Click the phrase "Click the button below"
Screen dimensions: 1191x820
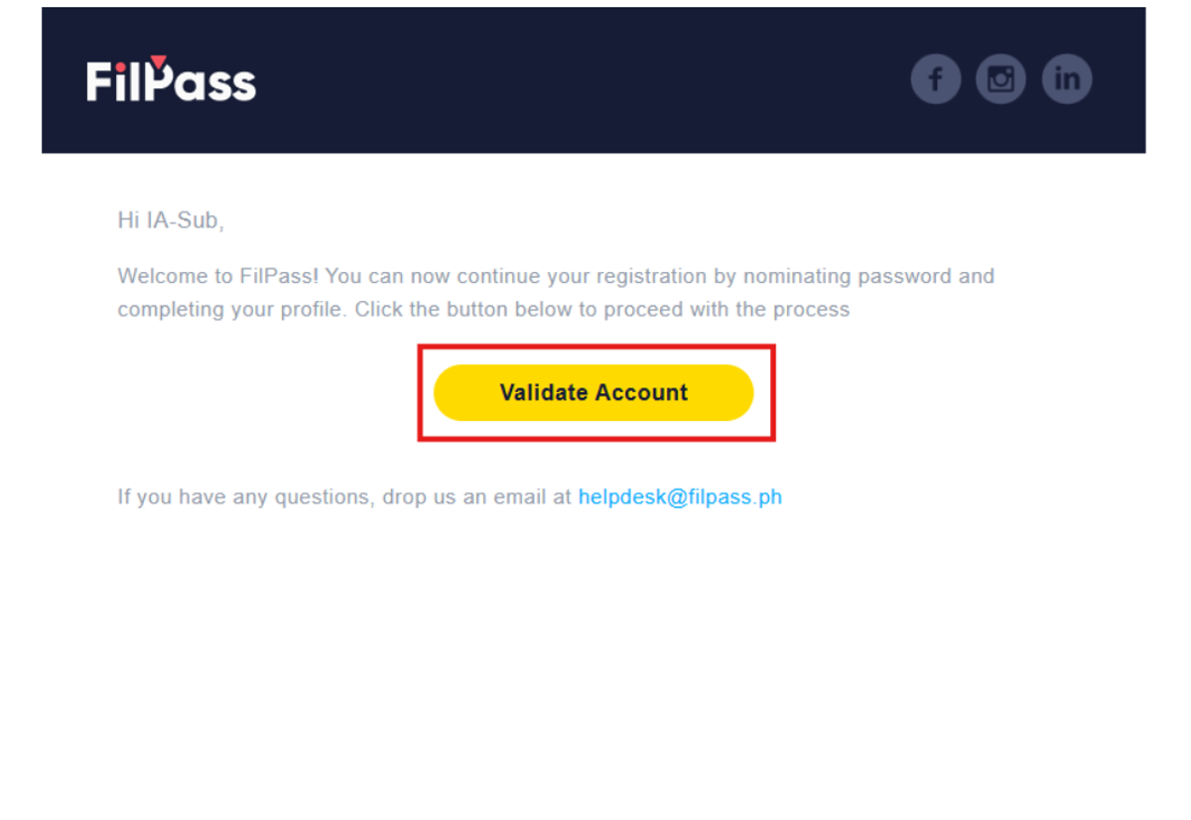(463, 309)
